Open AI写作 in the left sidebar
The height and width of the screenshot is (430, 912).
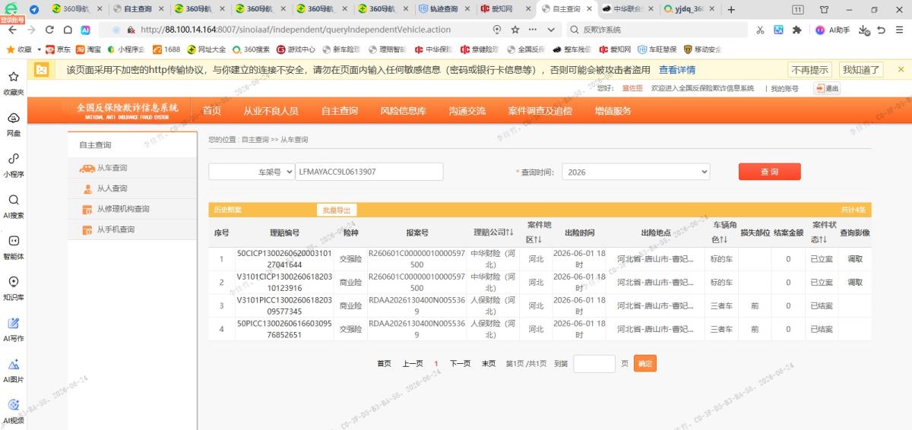pyautogui.click(x=14, y=330)
